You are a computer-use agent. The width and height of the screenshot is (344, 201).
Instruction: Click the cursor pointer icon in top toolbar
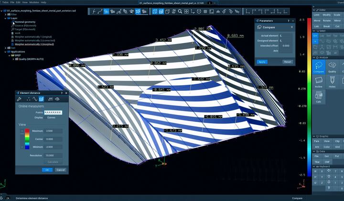pos(237,11)
